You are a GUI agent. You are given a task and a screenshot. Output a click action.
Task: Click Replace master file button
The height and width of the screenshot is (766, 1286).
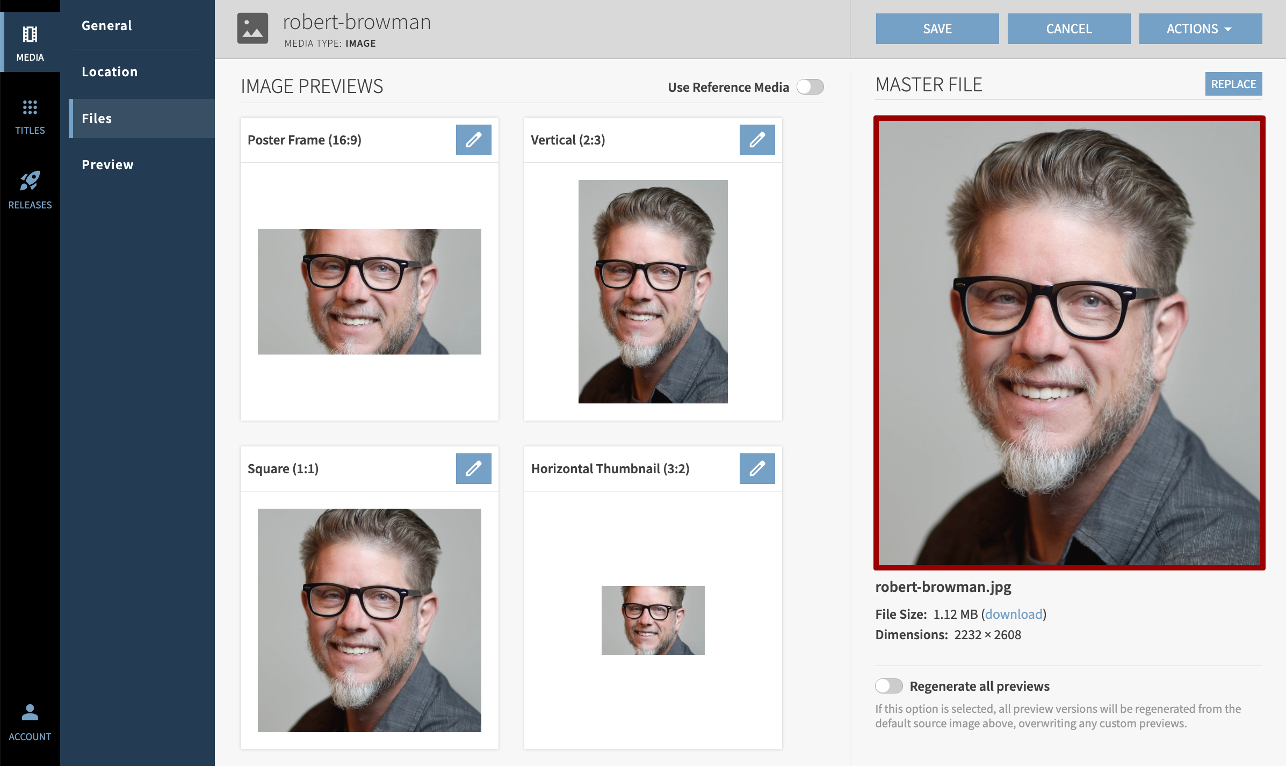[x=1233, y=84]
